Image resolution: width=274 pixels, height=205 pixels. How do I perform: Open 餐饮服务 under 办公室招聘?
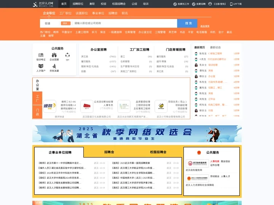click(x=86, y=61)
